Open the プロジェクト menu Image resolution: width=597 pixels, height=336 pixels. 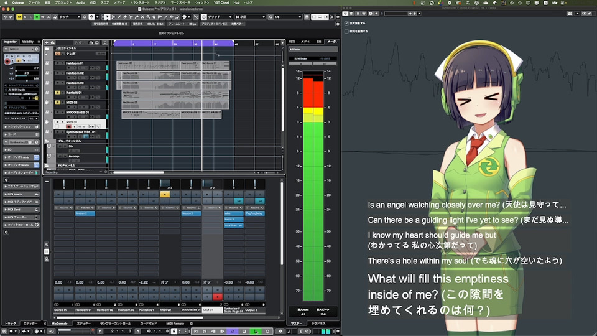[63, 2]
